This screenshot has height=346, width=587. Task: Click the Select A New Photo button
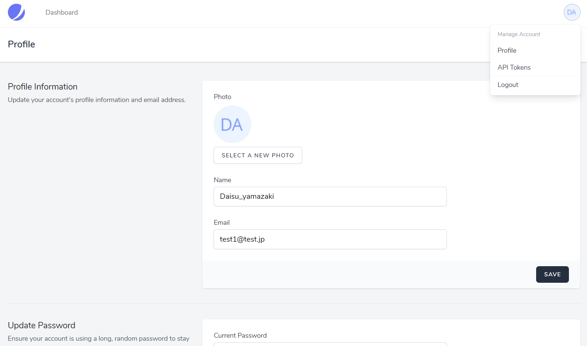tap(258, 155)
